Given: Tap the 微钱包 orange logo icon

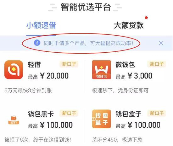Looking at the screenshot, I should point(101,70).
